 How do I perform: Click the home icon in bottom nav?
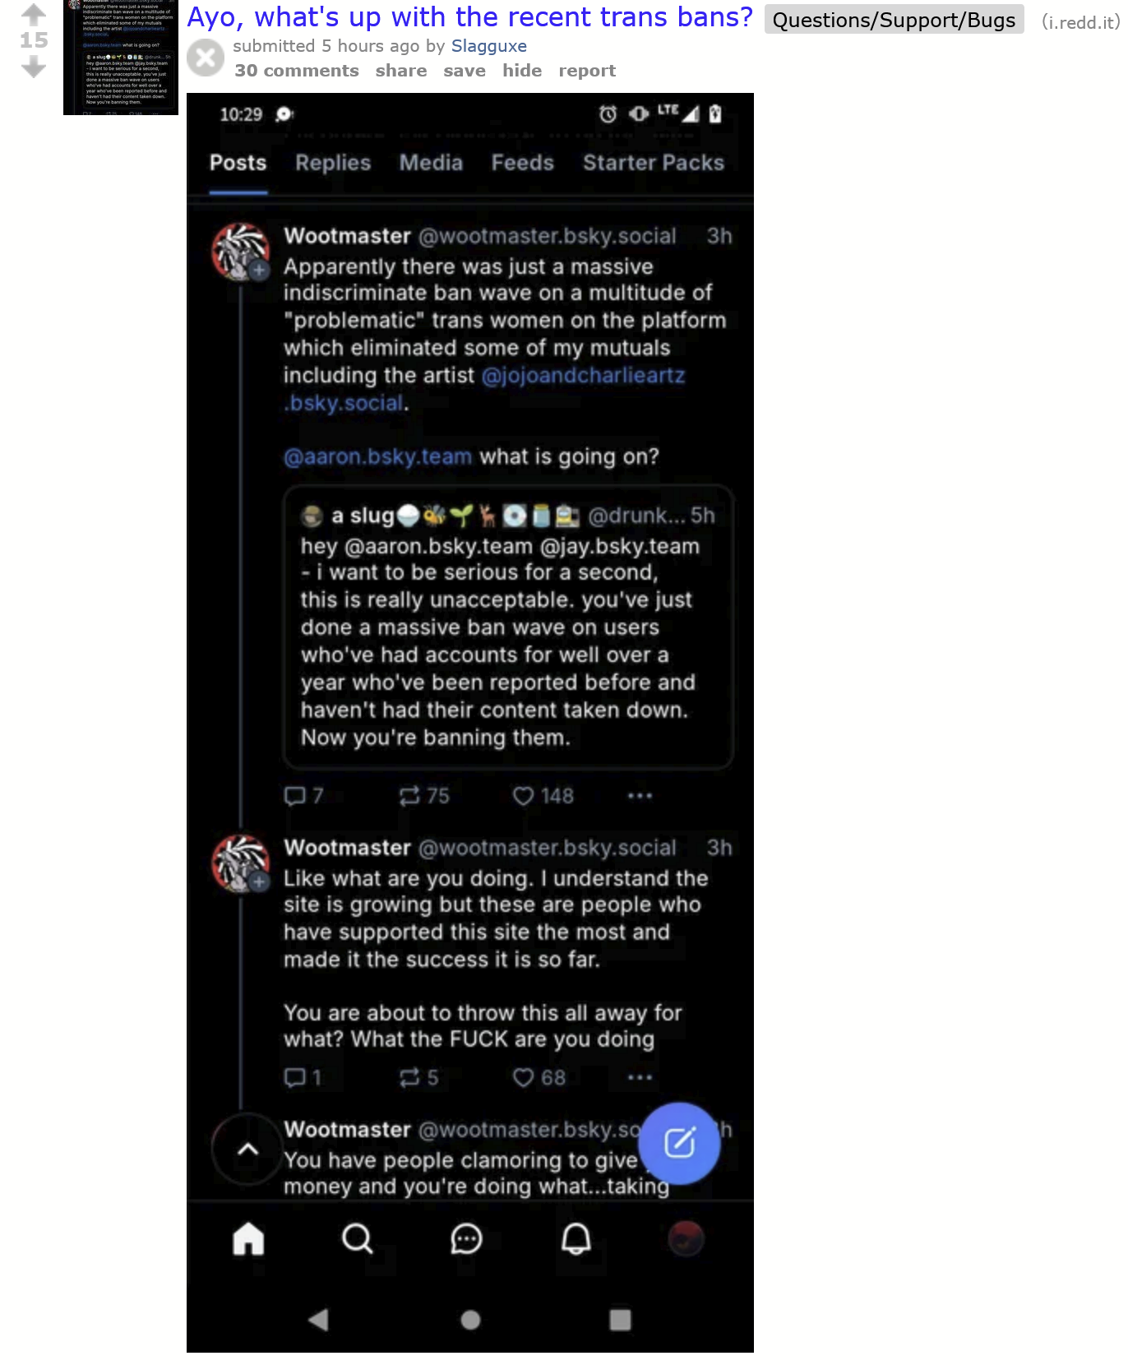[x=248, y=1238]
